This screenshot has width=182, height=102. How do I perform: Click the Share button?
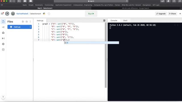coord(172,14)
